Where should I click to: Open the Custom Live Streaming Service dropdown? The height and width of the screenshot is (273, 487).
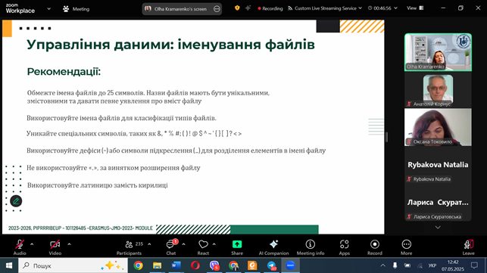(325, 8)
